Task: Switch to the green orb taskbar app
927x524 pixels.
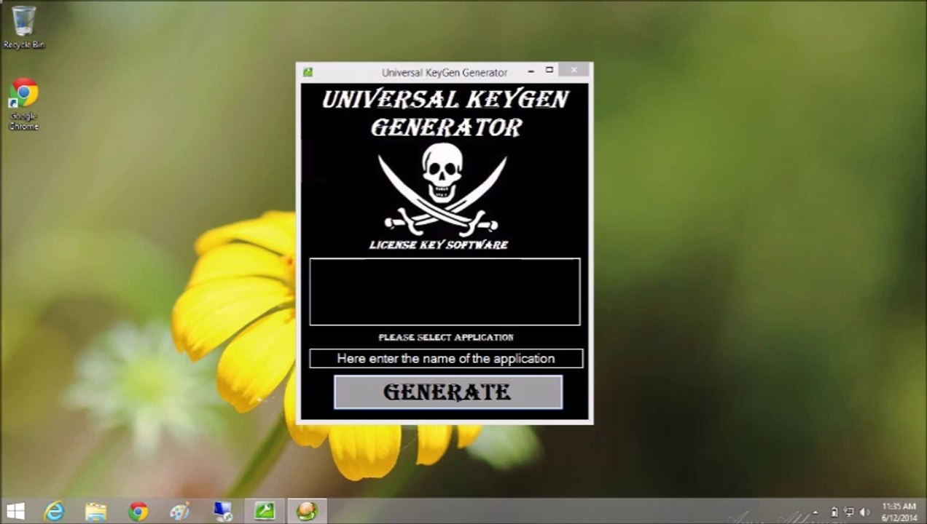Action: tap(307, 512)
